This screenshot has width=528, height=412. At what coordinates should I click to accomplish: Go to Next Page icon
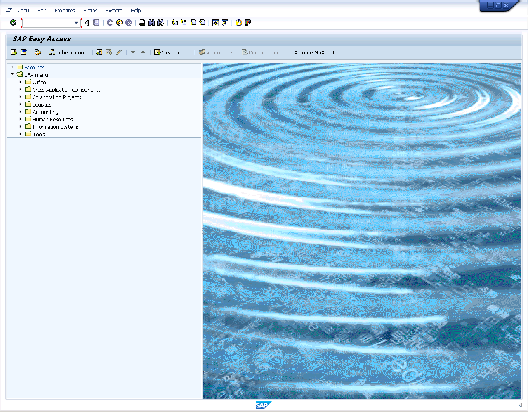point(193,23)
